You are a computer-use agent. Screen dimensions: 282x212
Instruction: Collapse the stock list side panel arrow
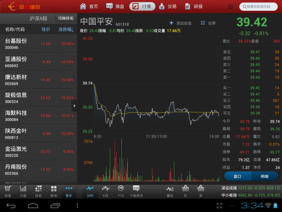(74, 106)
